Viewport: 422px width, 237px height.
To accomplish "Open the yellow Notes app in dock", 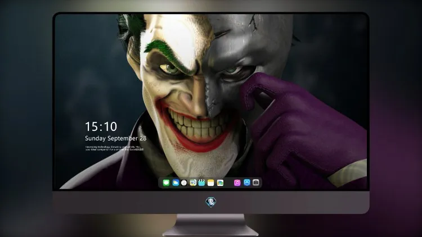I will 211,183.
